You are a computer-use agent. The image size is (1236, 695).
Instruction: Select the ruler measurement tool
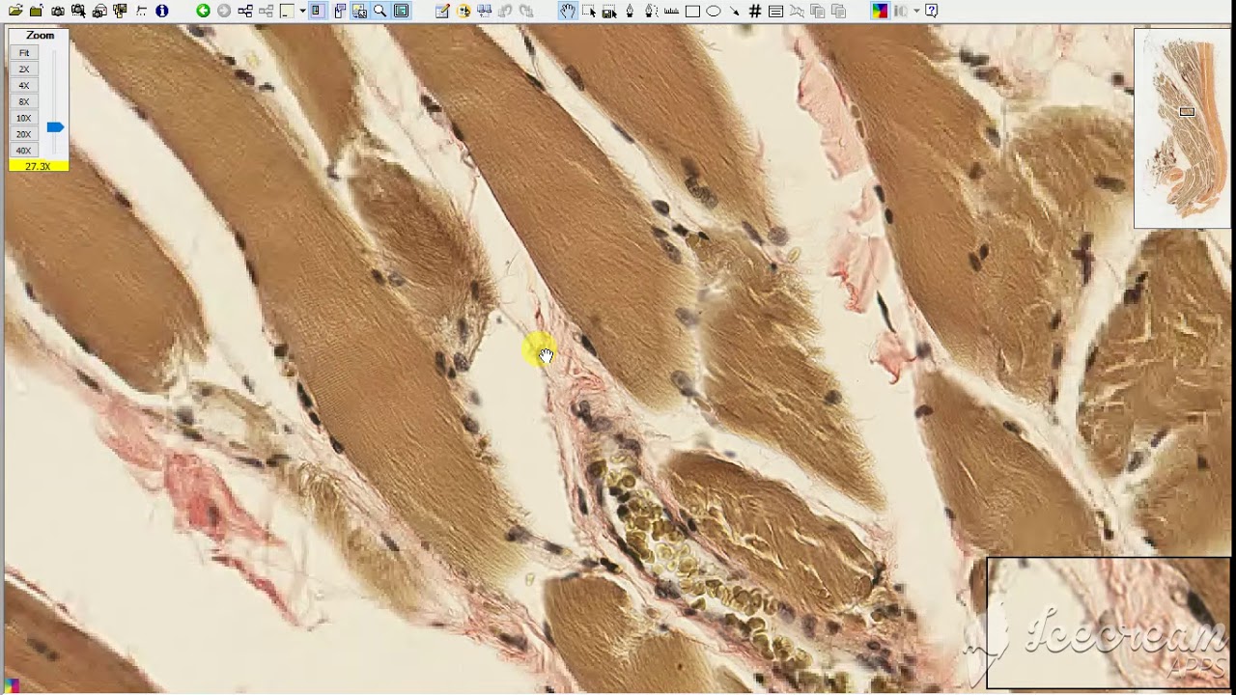click(672, 11)
